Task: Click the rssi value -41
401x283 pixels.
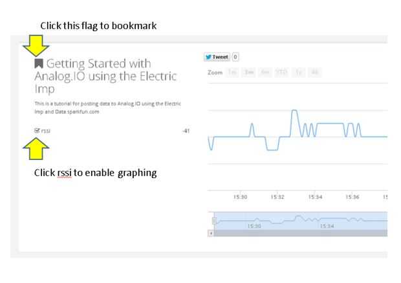Action: [x=186, y=131]
